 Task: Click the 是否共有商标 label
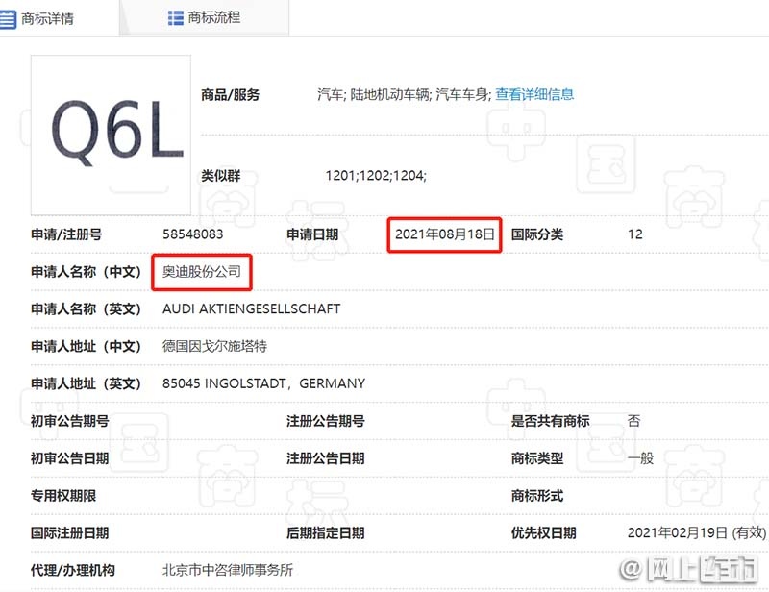pyautogui.click(x=550, y=421)
